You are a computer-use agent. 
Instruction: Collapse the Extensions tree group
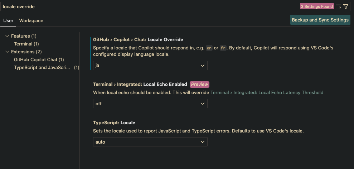[7, 52]
